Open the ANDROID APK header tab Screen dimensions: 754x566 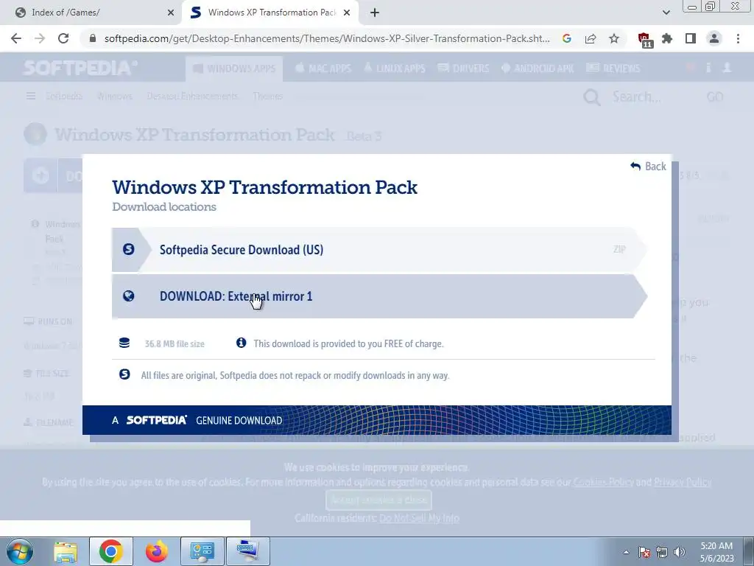point(538,69)
